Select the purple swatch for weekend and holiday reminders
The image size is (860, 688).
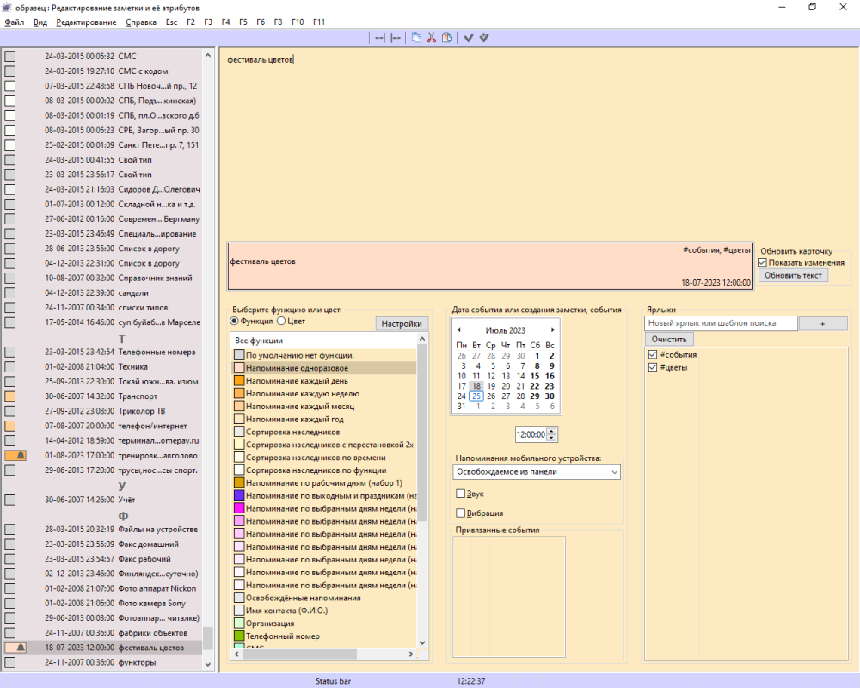pos(238,495)
